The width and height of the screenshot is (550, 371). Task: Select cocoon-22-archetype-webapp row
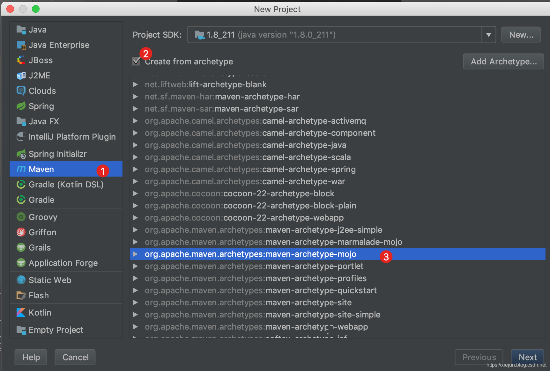(338, 218)
